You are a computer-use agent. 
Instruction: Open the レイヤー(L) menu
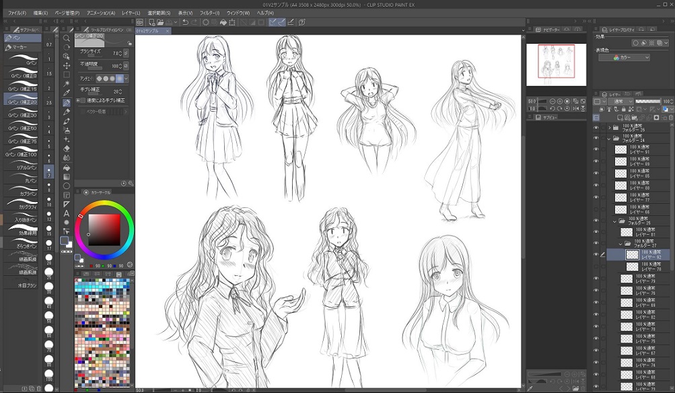tap(131, 13)
